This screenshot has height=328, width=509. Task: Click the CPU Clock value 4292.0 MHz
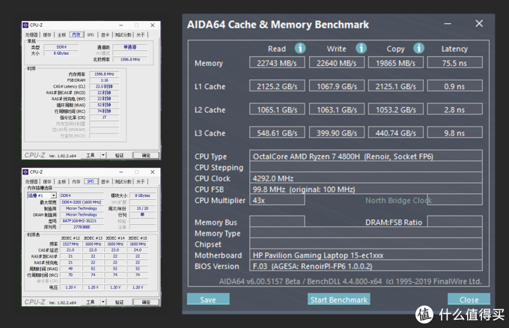[366, 178]
